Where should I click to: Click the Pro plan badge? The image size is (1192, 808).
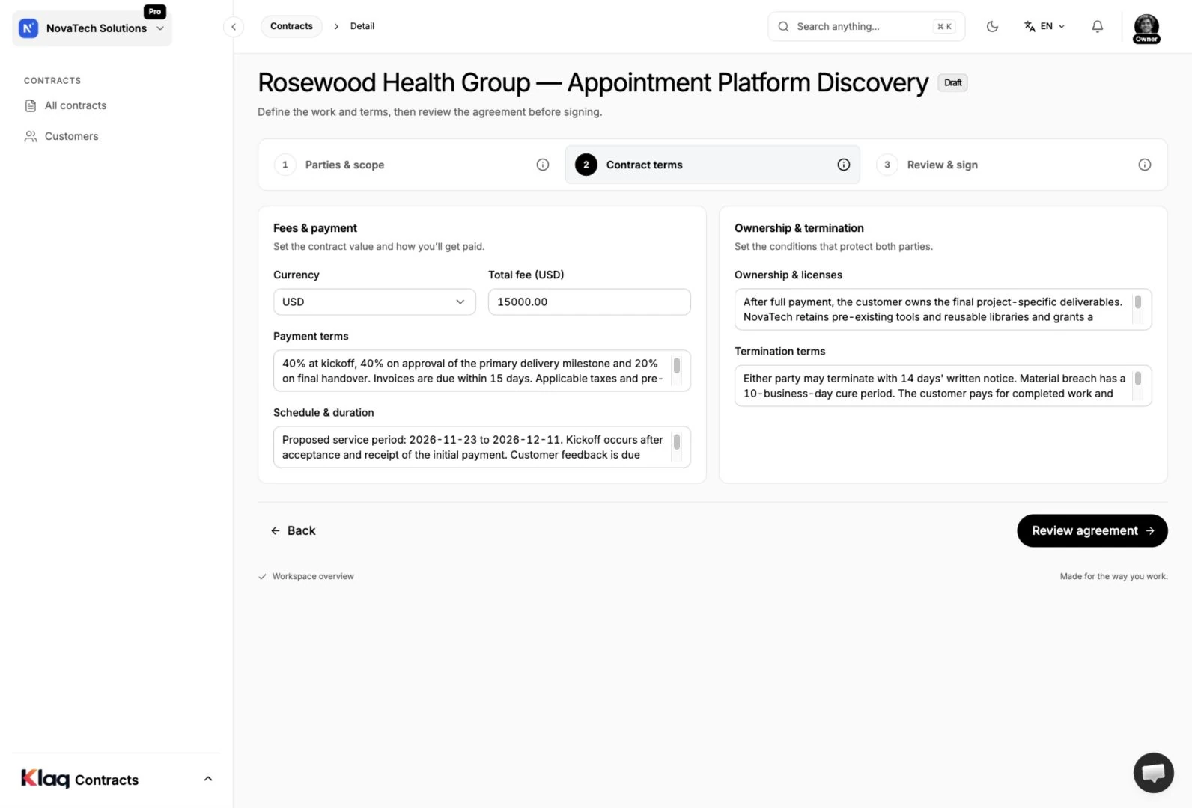(x=155, y=11)
